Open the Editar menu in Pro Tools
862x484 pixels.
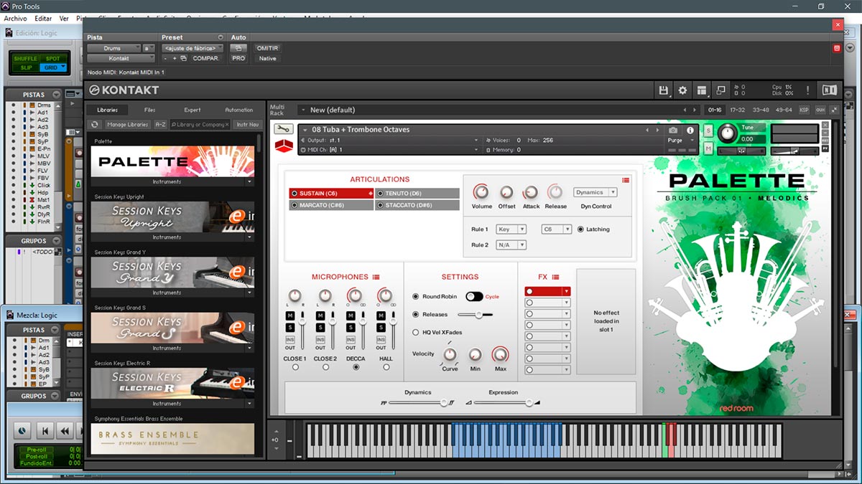tap(43, 19)
